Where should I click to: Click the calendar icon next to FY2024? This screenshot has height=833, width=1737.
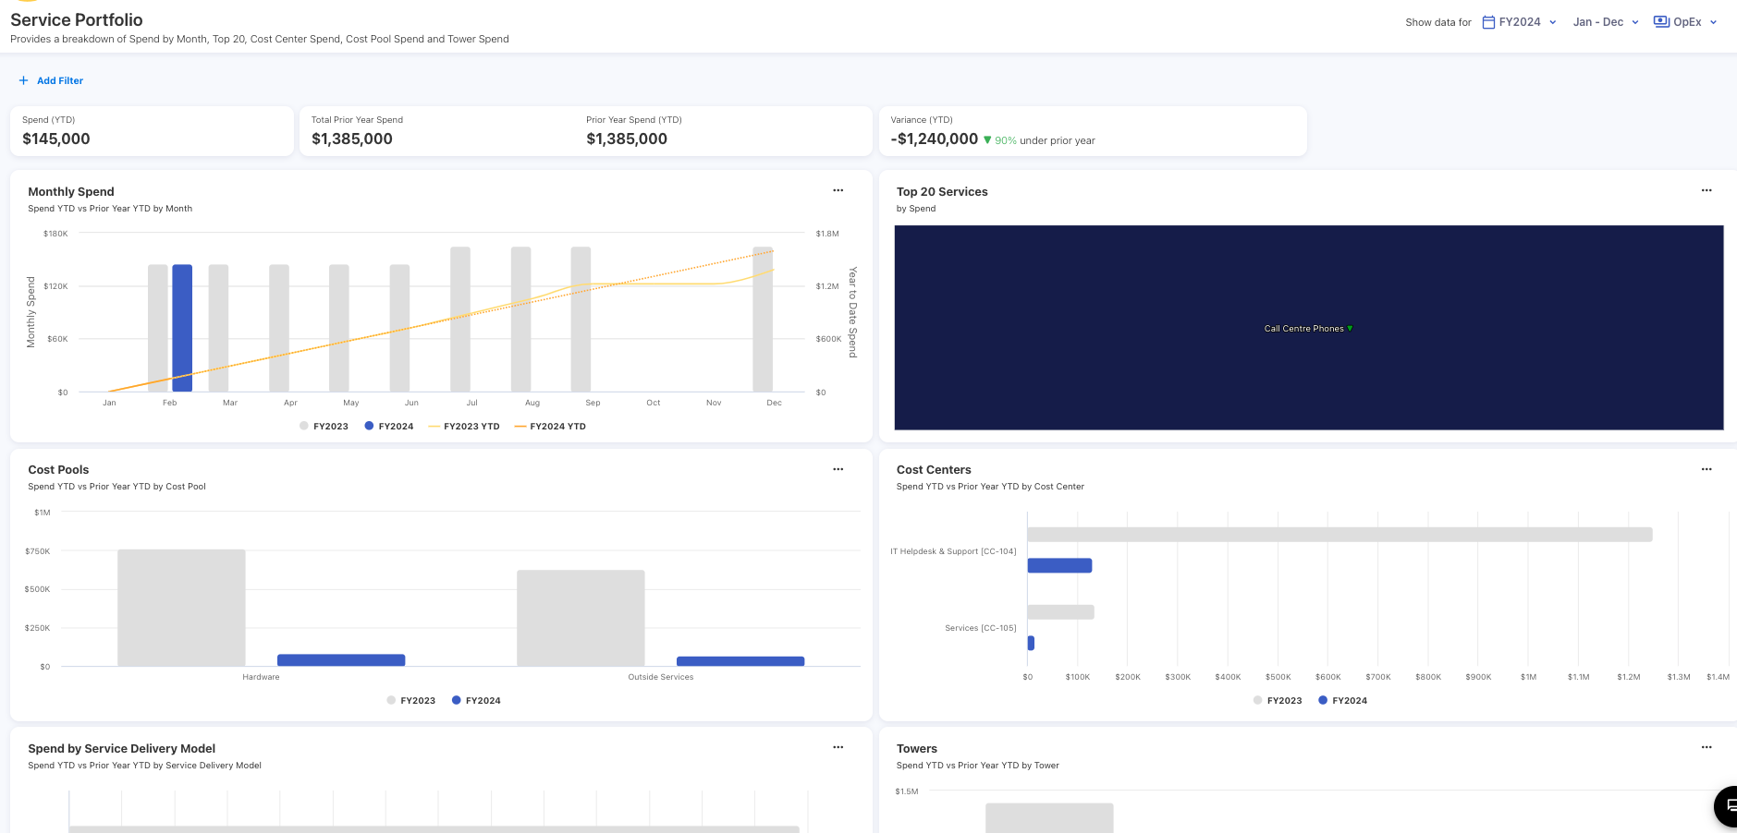tap(1488, 22)
